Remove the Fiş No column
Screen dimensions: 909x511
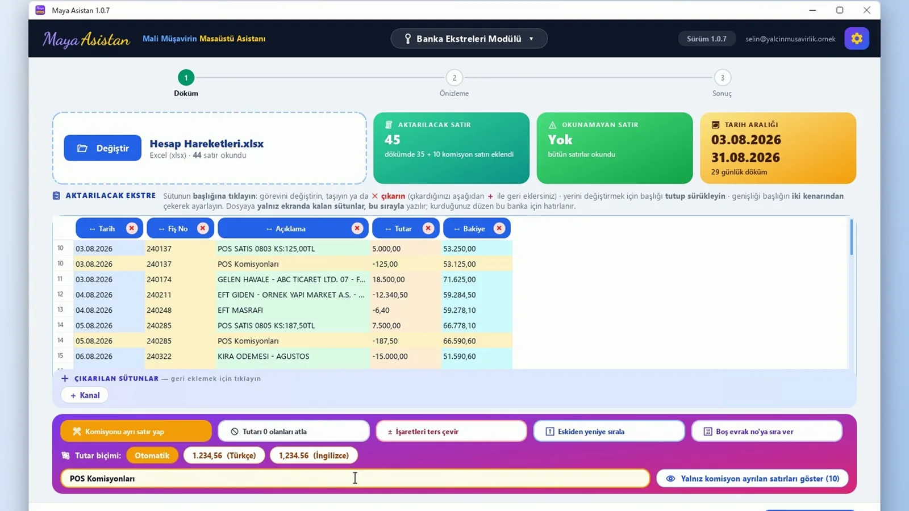click(x=203, y=228)
